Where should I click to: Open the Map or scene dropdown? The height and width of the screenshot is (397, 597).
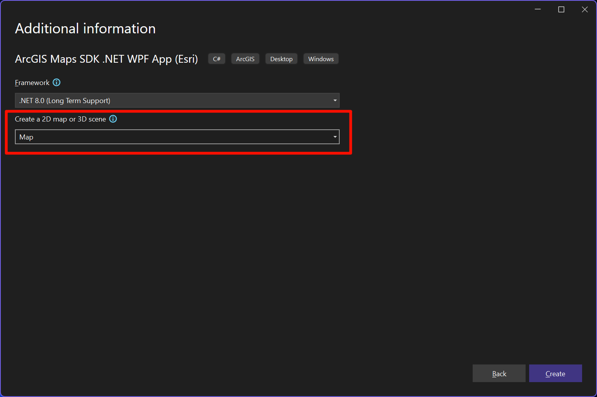pyautogui.click(x=177, y=137)
